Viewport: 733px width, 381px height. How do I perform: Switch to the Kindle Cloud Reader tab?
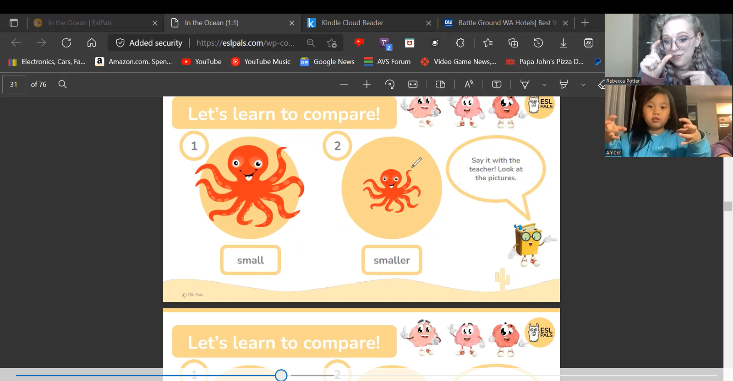(x=352, y=23)
